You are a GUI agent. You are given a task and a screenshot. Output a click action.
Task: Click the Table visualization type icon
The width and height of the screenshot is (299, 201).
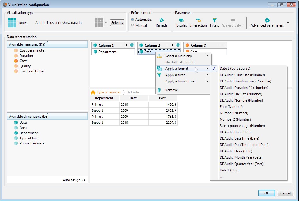(12, 23)
